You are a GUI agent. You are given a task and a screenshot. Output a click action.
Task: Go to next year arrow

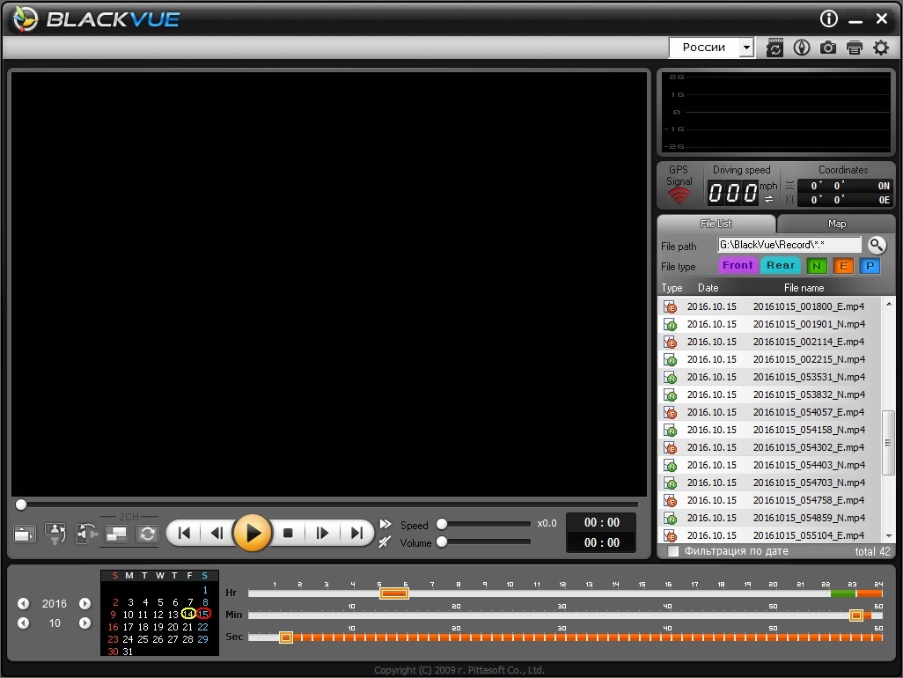[84, 604]
